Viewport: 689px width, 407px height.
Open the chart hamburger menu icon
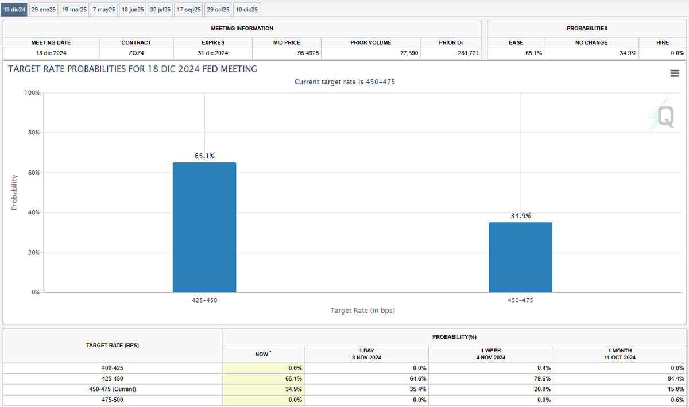675,73
